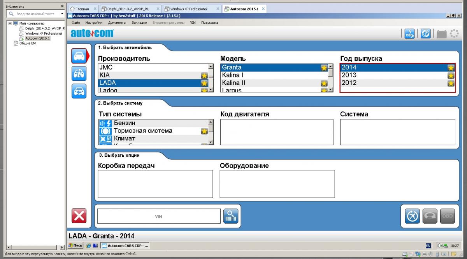The height and width of the screenshot is (259, 467).
Task: Collapse the Мой компьютер tree node
Action: coord(10,23)
